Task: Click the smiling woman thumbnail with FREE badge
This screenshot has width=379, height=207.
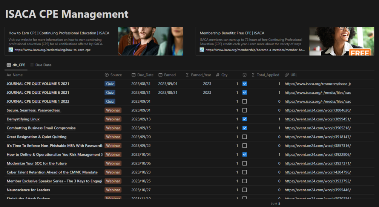Action: 342,41
